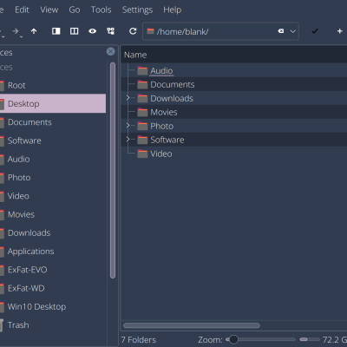The image size is (347, 347).
Task: Click the Zoom slider handle
Action: [x=233, y=339]
